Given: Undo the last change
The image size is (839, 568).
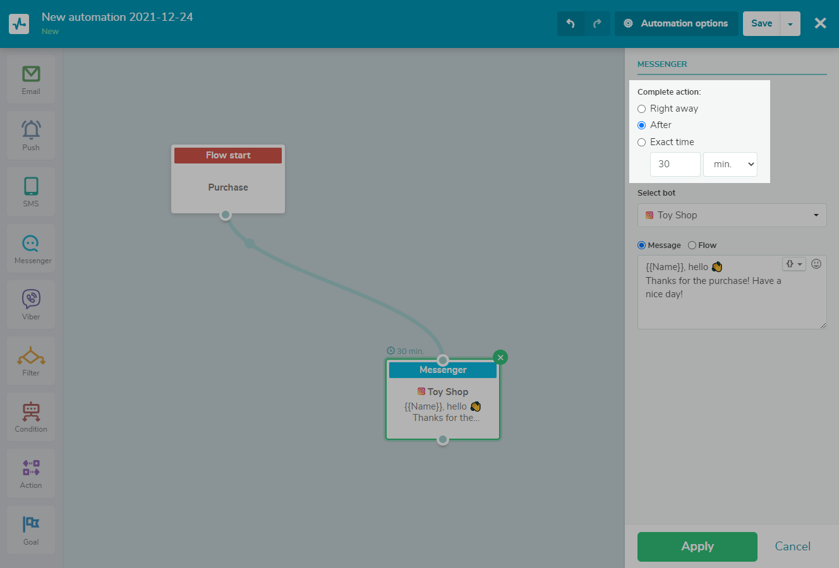Looking at the screenshot, I should [x=570, y=23].
